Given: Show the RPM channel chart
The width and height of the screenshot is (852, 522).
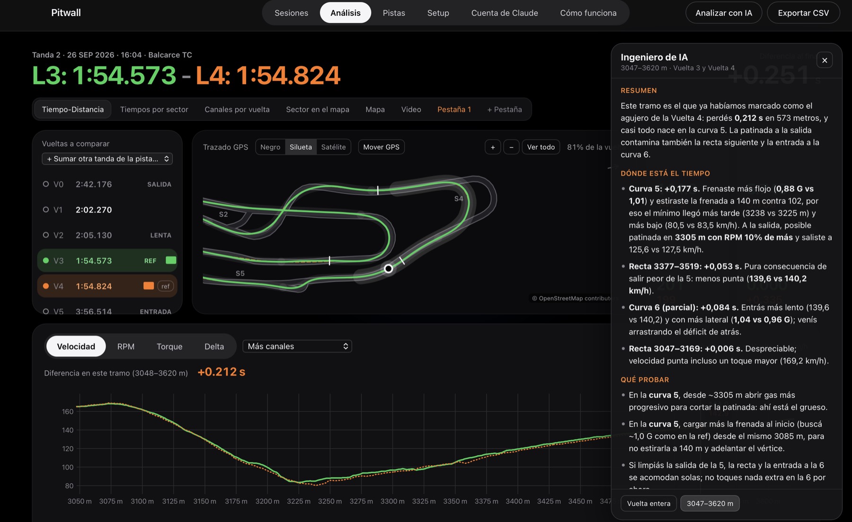Looking at the screenshot, I should tap(126, 346).
